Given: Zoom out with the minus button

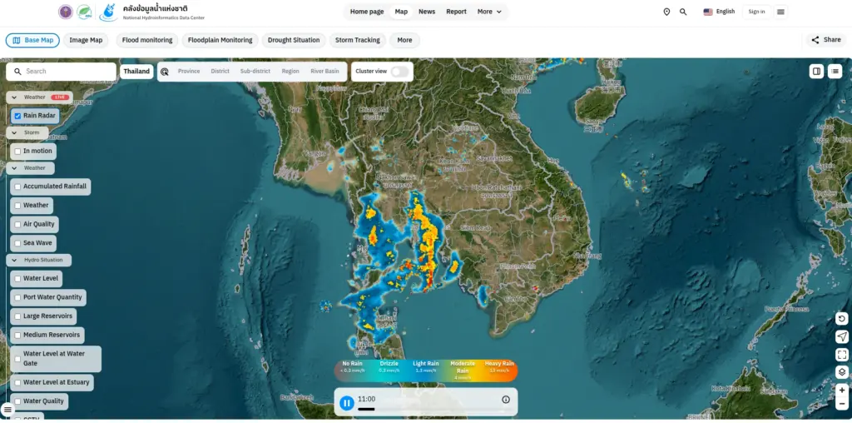Looking at the screenshot, I should tap(842, 403).
